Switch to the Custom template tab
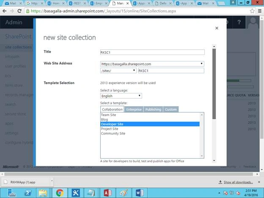This screenshot has width=264, height=198. 171,110
